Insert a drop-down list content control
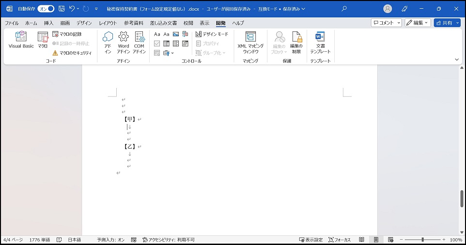Viewport: 466px width, 245px height. tap(176, 43)
